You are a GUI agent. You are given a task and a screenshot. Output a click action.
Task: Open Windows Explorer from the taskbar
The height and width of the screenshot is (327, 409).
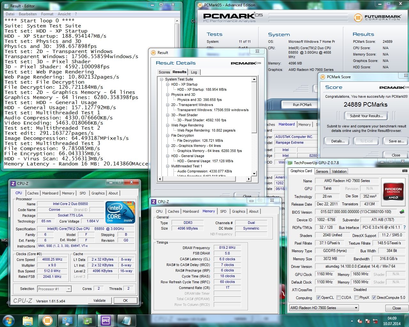[28, 320]
